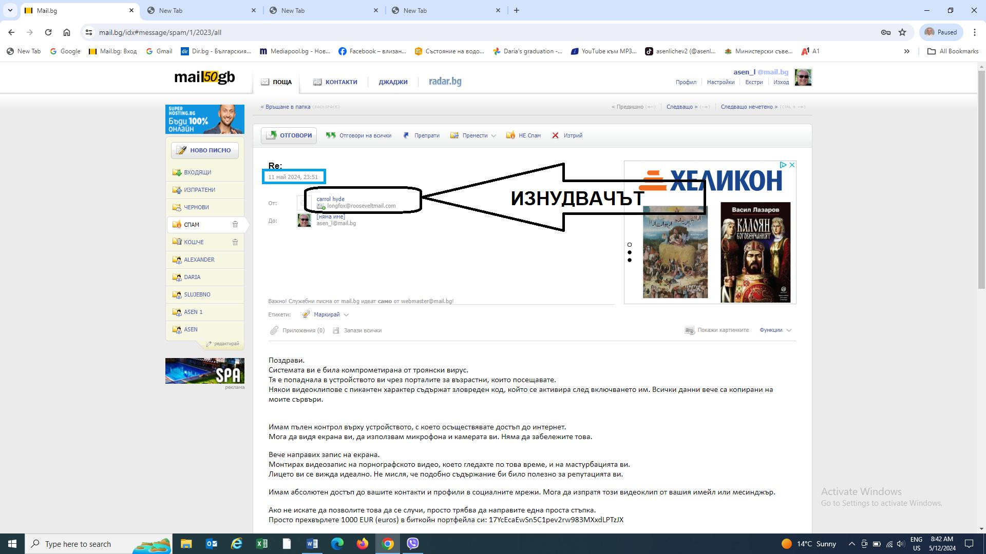The image size is (986, 554).
Task: Switch to the КОНТАКТИ tab
Action: [335, 82]
